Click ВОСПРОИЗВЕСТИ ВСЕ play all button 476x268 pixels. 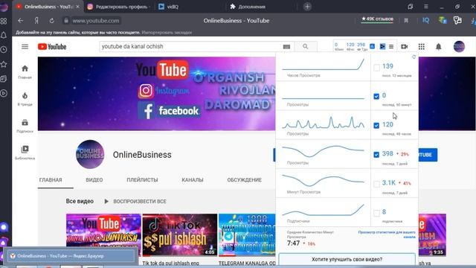pyautogui.click(x=135, y=201)
